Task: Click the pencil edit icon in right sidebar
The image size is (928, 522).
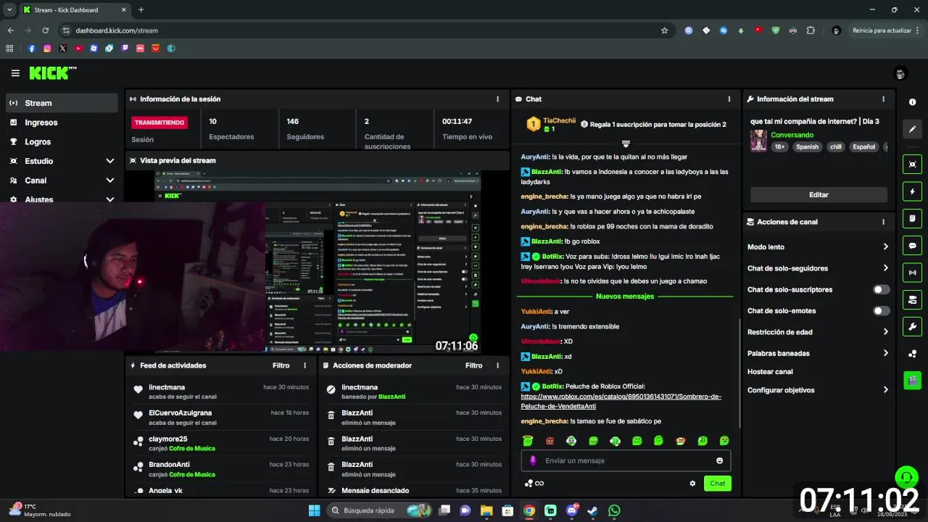Action: pyautogui.click(x=913, y=129)
